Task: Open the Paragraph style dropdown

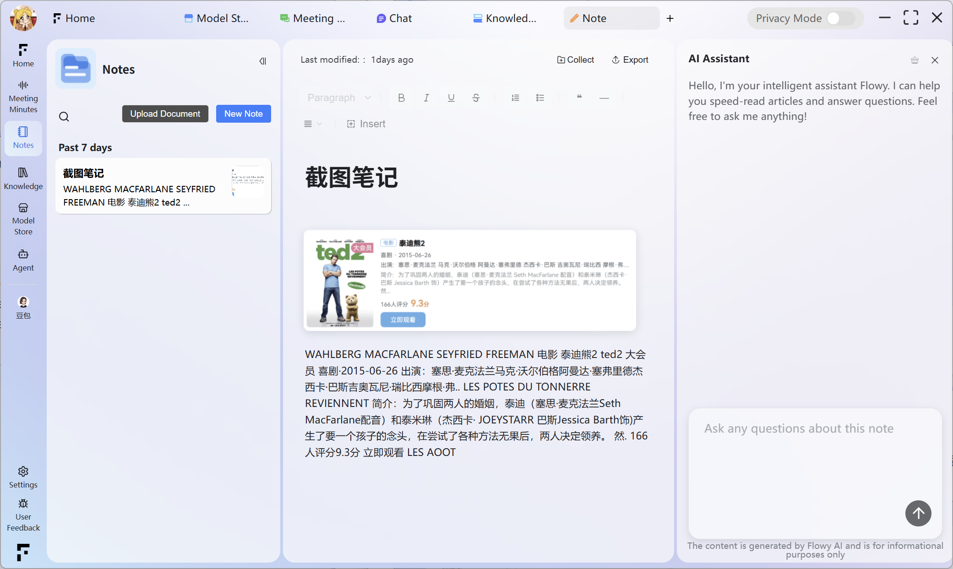Action: tap(339, 98)
